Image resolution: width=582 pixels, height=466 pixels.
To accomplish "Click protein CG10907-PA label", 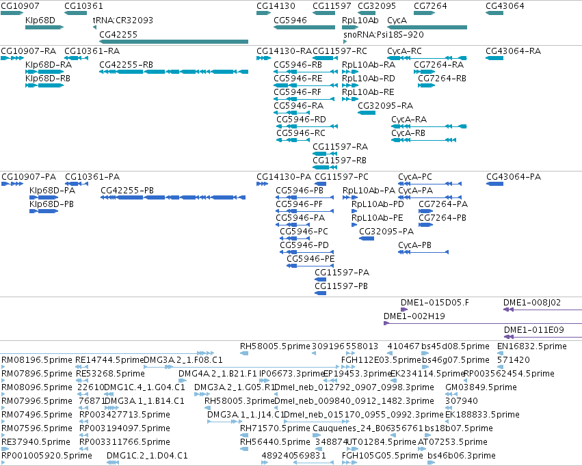I will coord(29,176).
